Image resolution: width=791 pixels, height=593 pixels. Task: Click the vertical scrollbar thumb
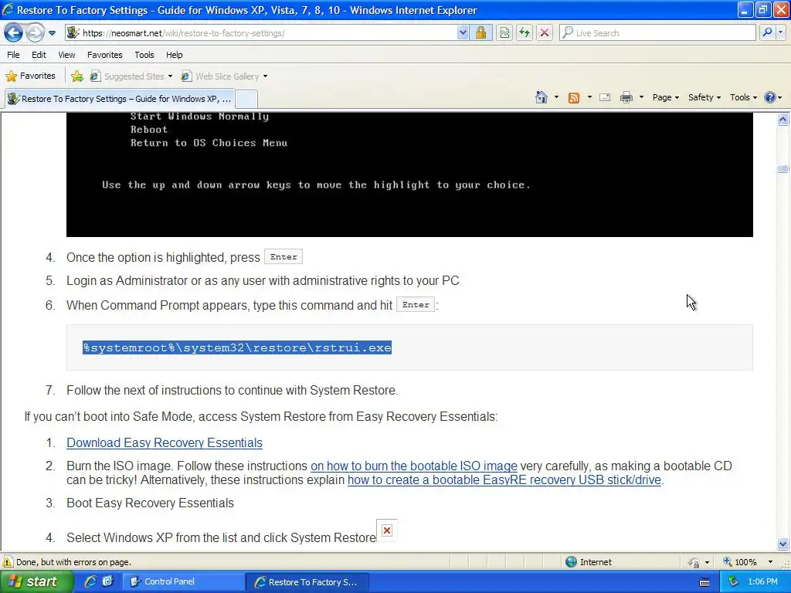coord(783,169)
